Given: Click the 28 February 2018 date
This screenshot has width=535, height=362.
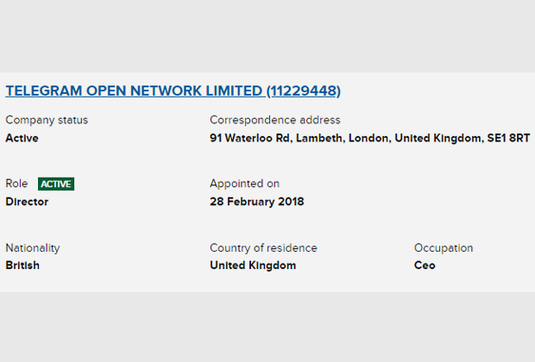Looking at the screenshot, I should 257,202.
